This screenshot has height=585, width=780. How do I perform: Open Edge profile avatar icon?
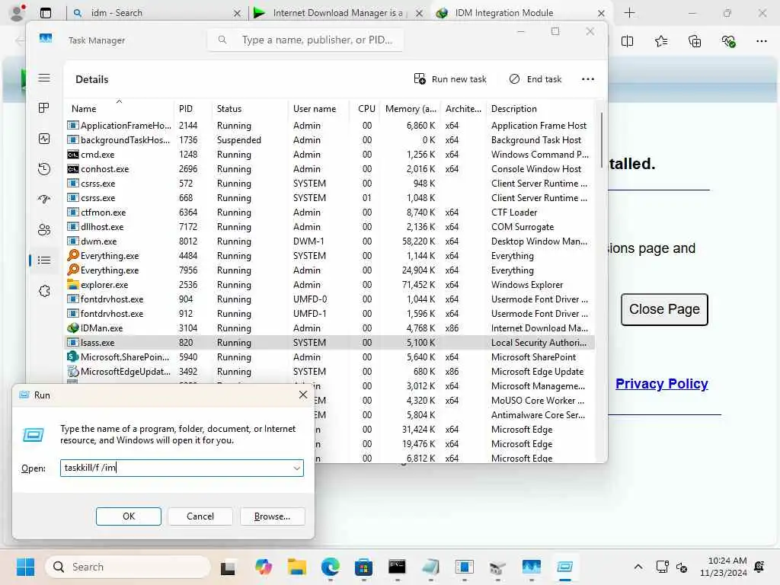click(x=18, y=13)
